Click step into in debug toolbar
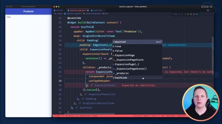The image size is (222, 124). pos(182,14)
